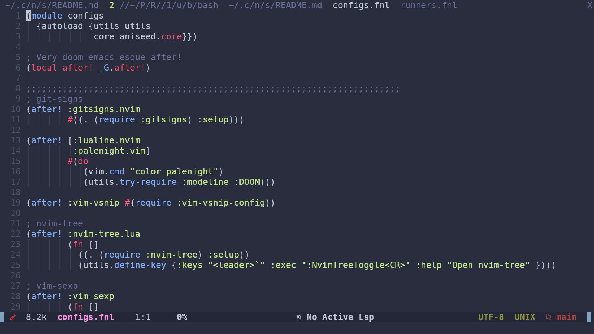The height and width of the screenshot is (334, 594).
Task: Click the git branch icon beside main
Action: click(x=548, y=317)
